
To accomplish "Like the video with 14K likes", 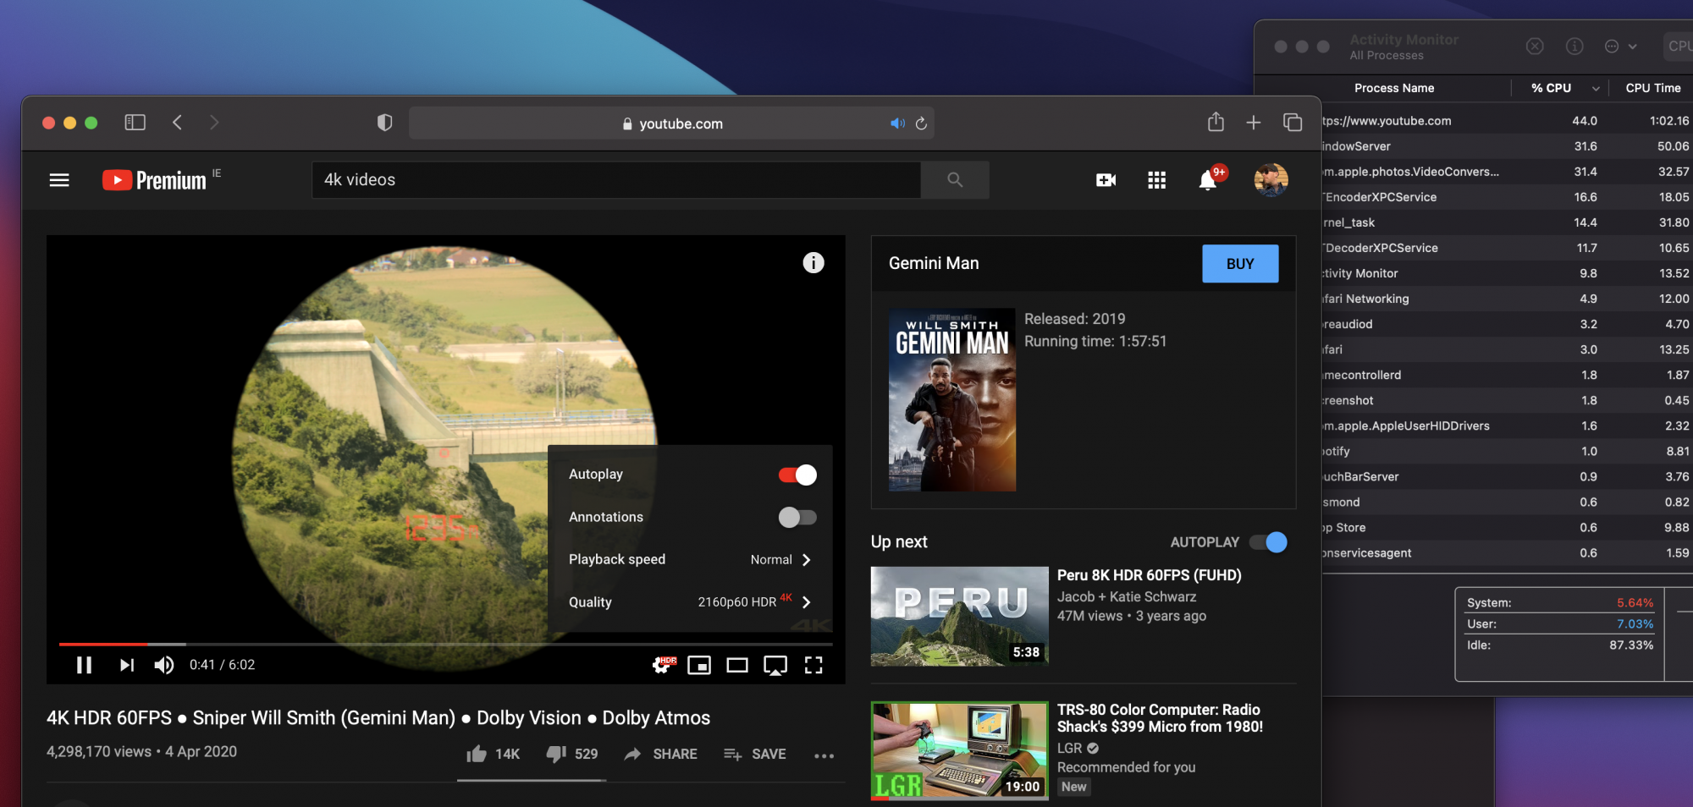I will [x=494, y=754].
